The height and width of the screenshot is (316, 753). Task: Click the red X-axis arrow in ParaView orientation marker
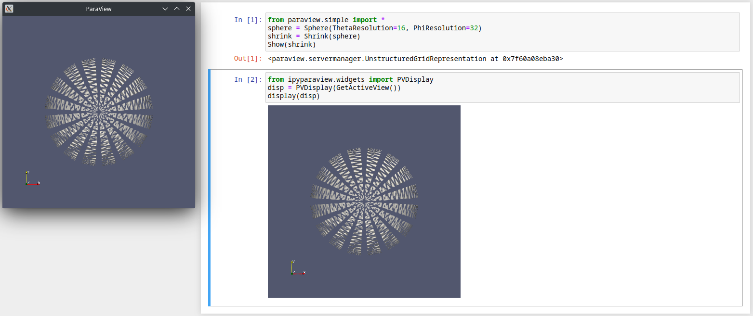coord(38,184)
